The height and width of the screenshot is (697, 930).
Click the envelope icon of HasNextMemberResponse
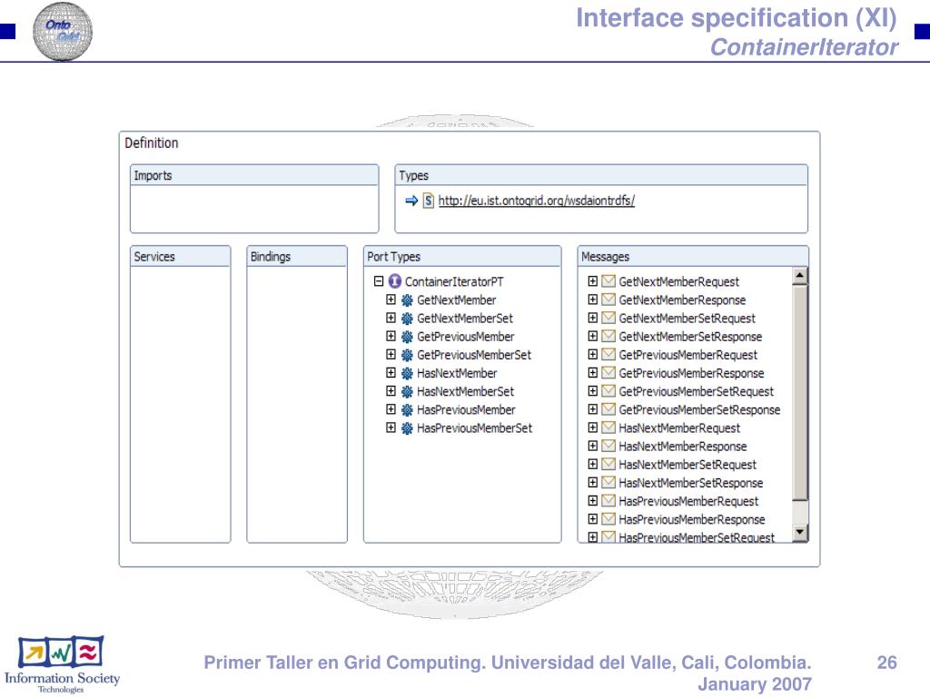point(608,447)
